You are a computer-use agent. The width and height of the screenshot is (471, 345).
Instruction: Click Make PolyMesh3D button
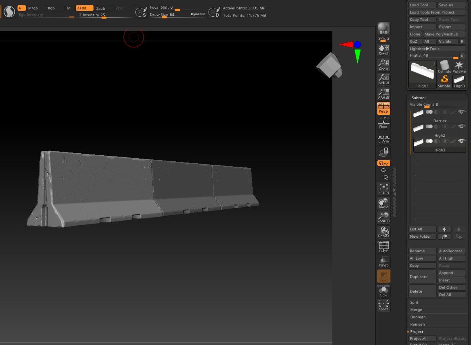point(444,34)
